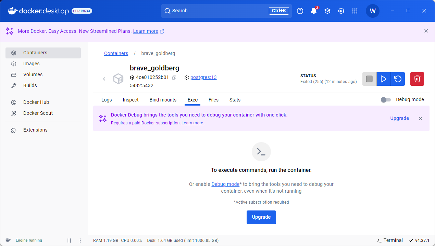435x246 pixels.
Task: Click the blue Upgrade button
Action: click(x=261, y=217)
